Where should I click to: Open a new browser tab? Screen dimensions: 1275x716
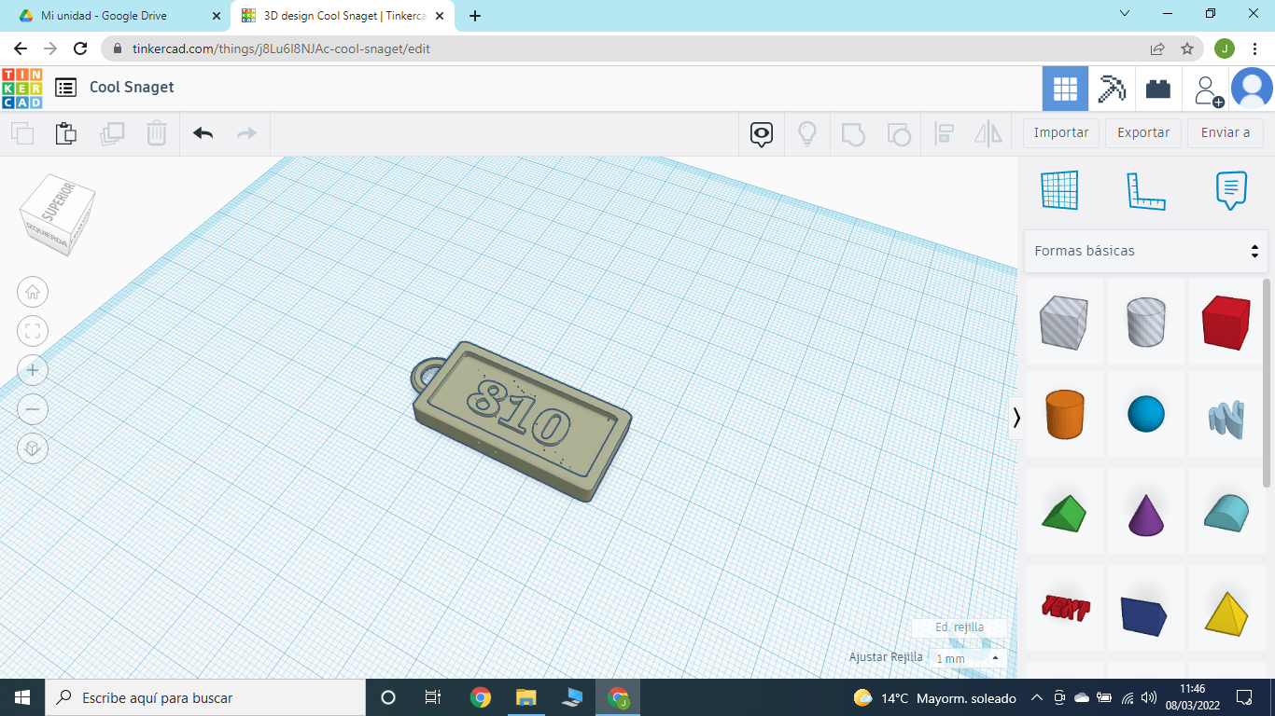pos(475,16)
